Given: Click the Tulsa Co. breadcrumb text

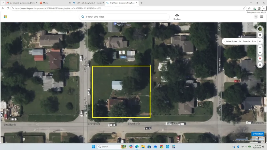Looking at the screenshot, I should [246, 41].
